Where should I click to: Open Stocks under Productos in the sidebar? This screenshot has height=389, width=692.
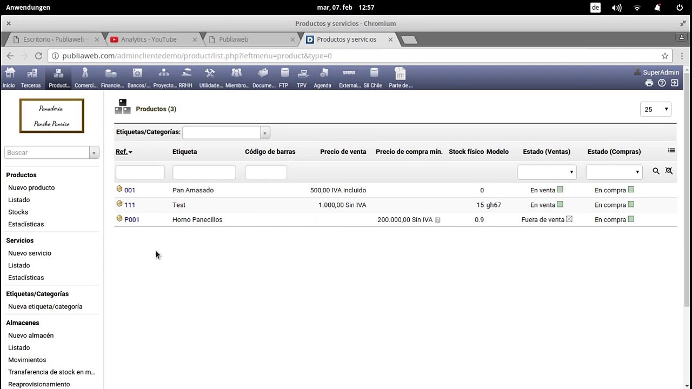(x=18, y=212)
